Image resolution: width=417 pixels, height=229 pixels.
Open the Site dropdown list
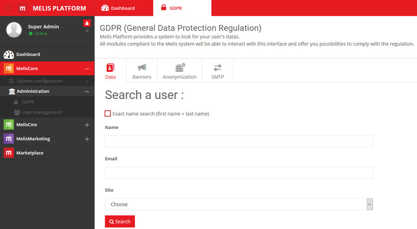[239, 204]
